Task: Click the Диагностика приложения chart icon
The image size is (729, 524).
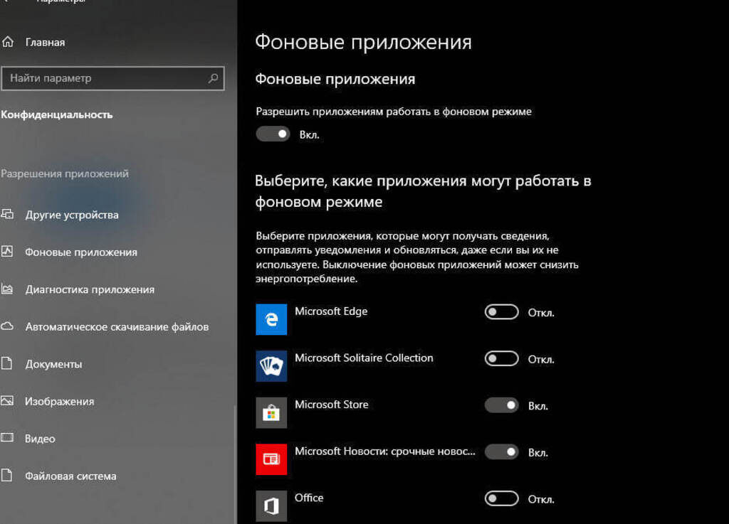Action: pyautogui.click(x=7, y=289)
